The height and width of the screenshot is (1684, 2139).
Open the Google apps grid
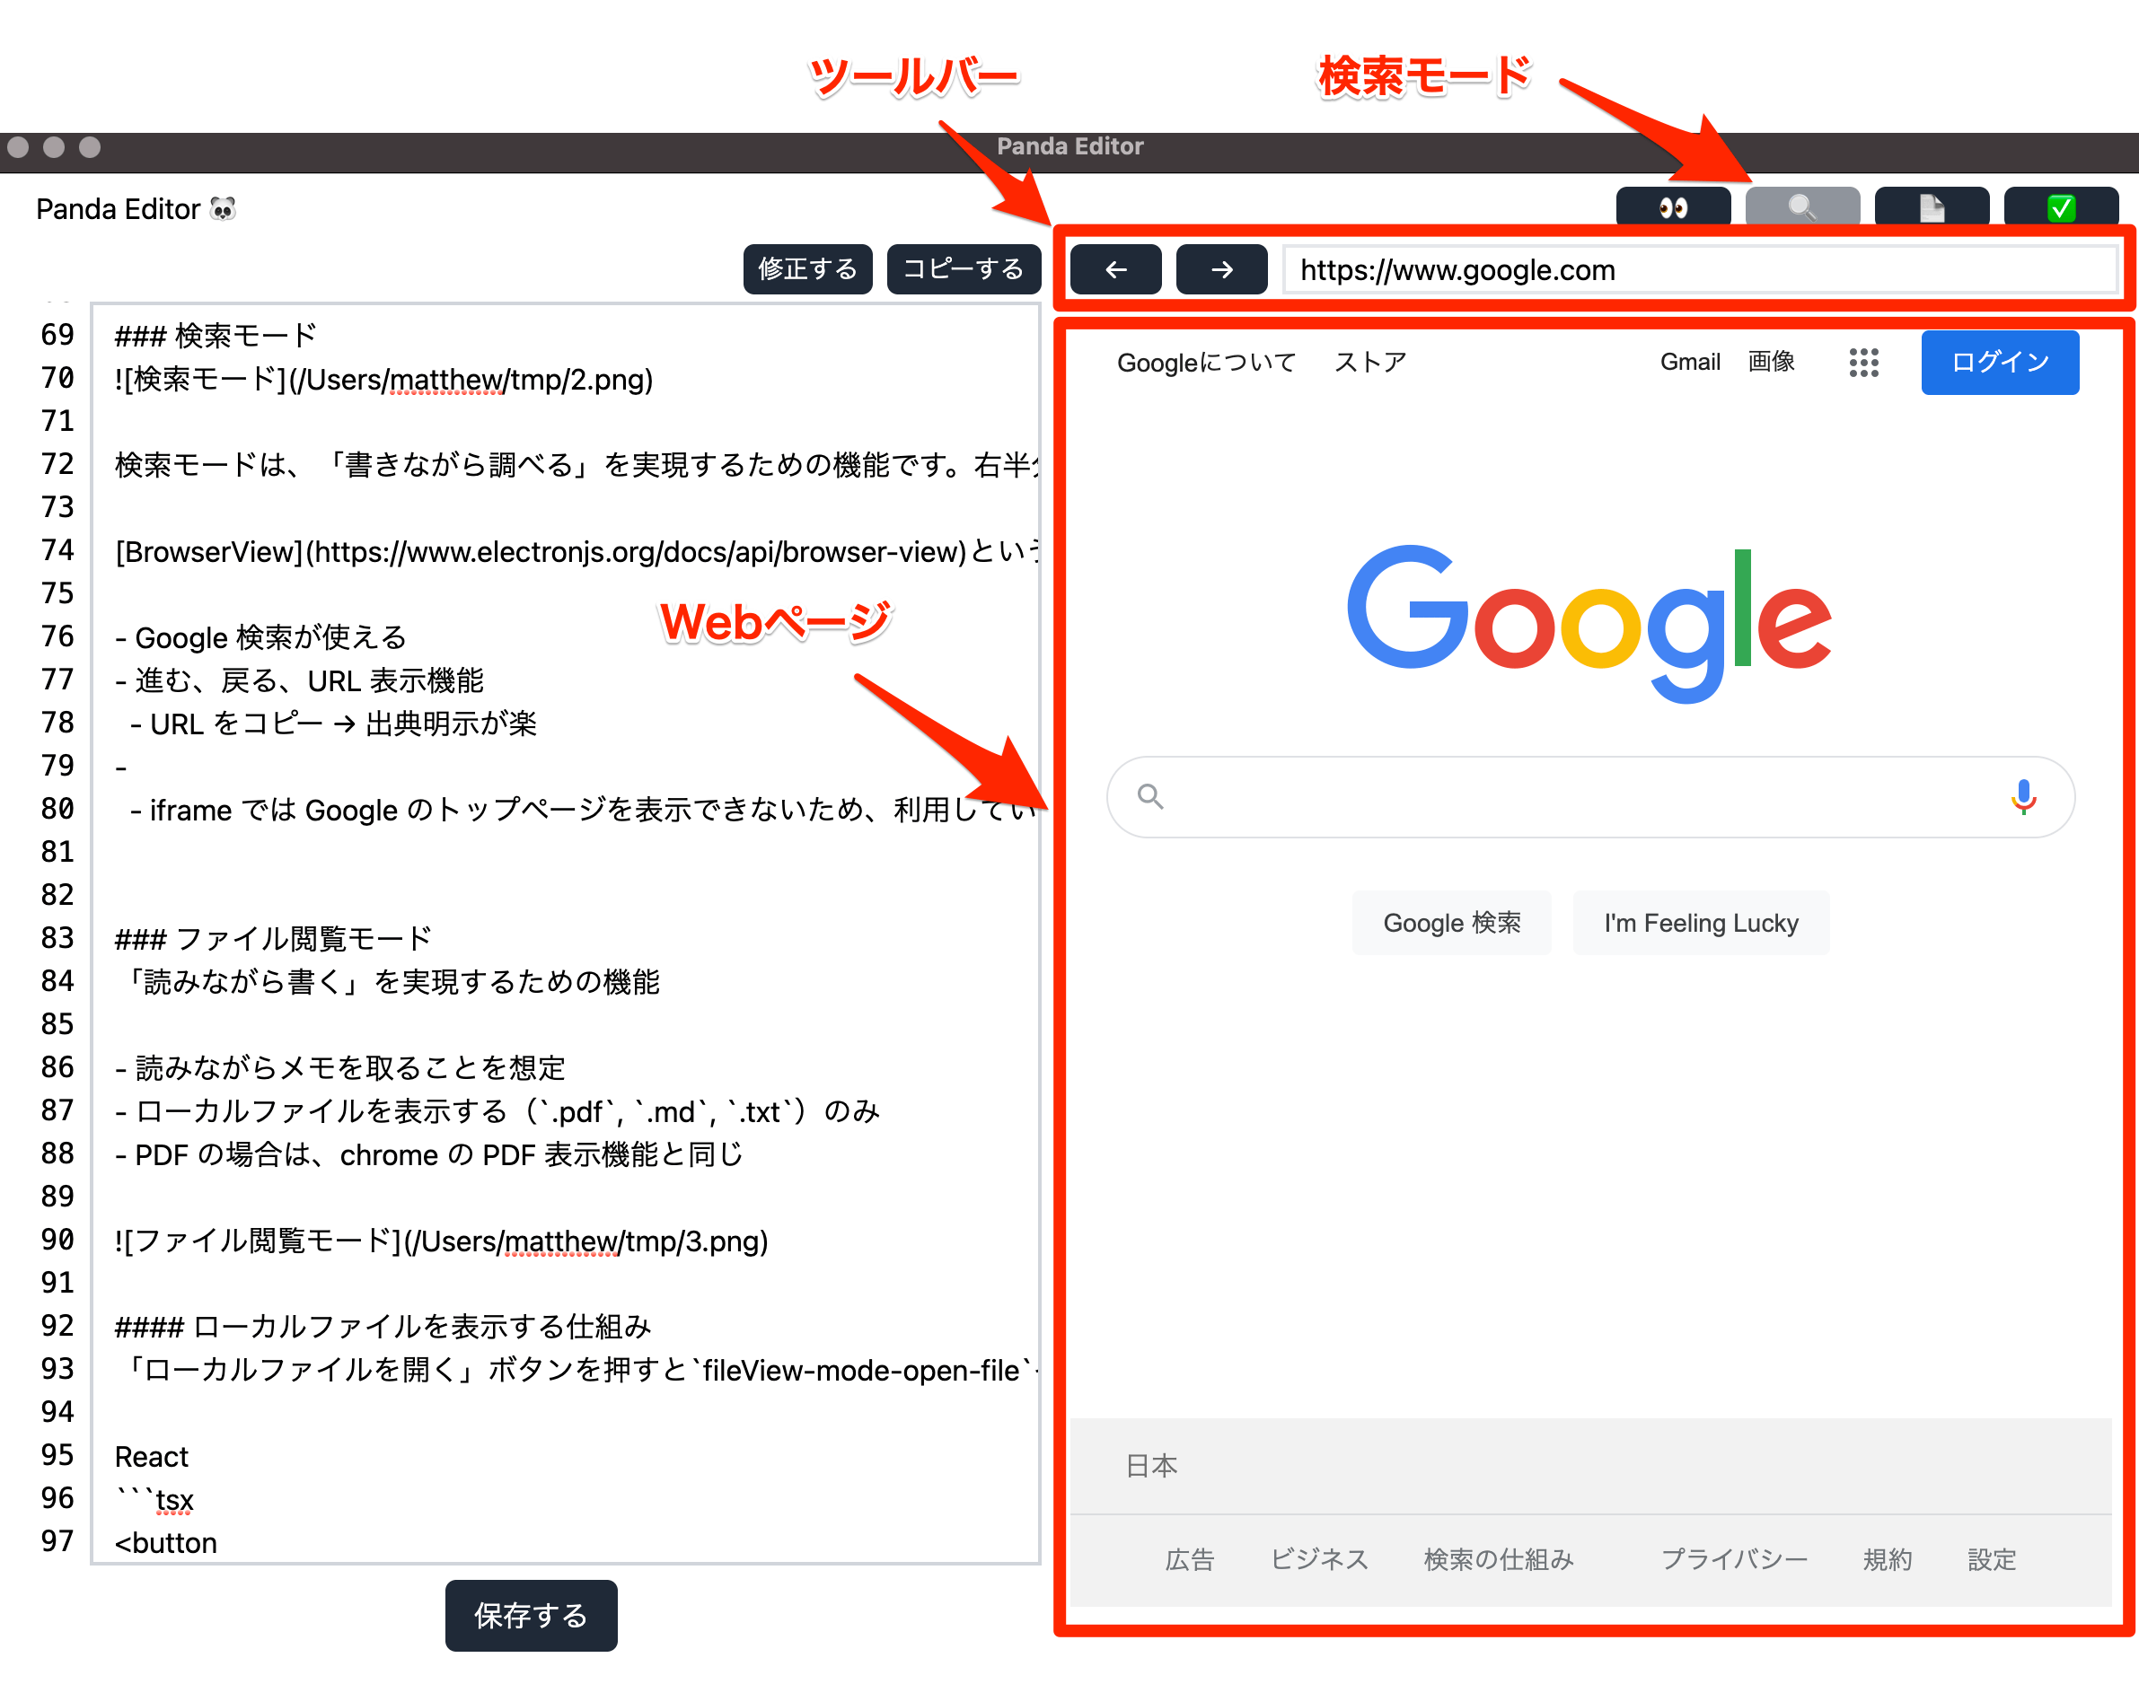pyautogui.click(x=1864, y=362)
